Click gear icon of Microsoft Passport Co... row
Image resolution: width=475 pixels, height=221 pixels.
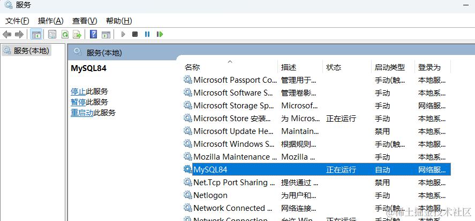(x=188, y=80)
